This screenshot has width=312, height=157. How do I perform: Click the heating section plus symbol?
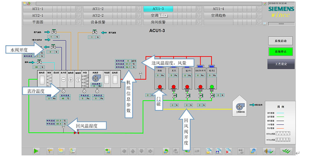pos(71,80)
